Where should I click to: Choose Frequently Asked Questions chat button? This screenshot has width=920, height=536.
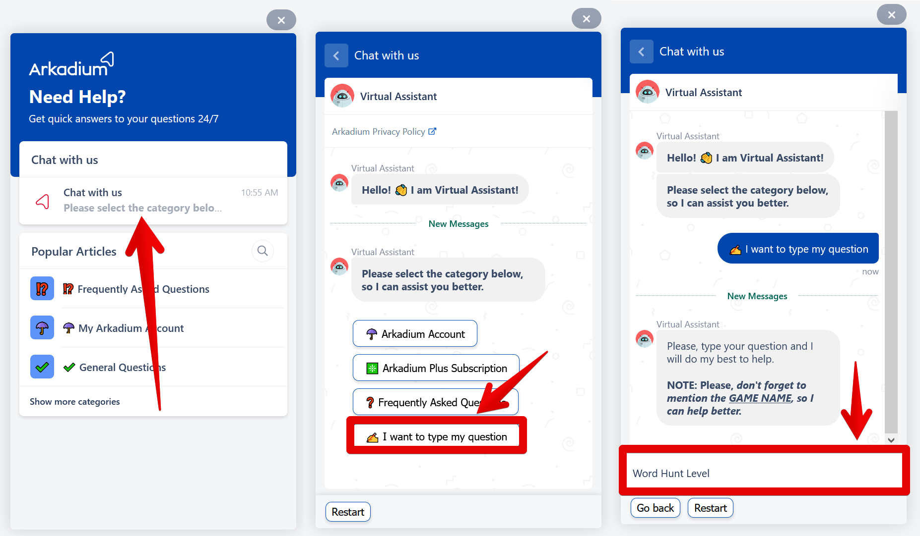tap(436, 402)
